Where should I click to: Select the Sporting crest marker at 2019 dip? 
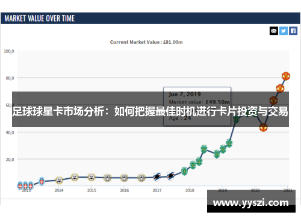point(217,154)
